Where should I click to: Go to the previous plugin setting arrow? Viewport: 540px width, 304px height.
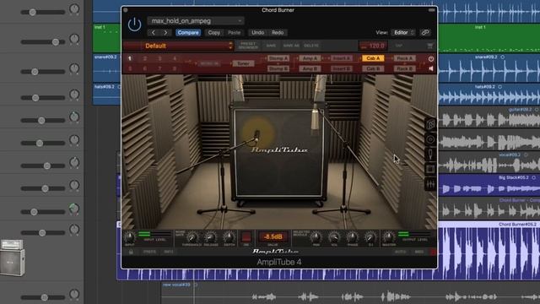tap(154, 32)
